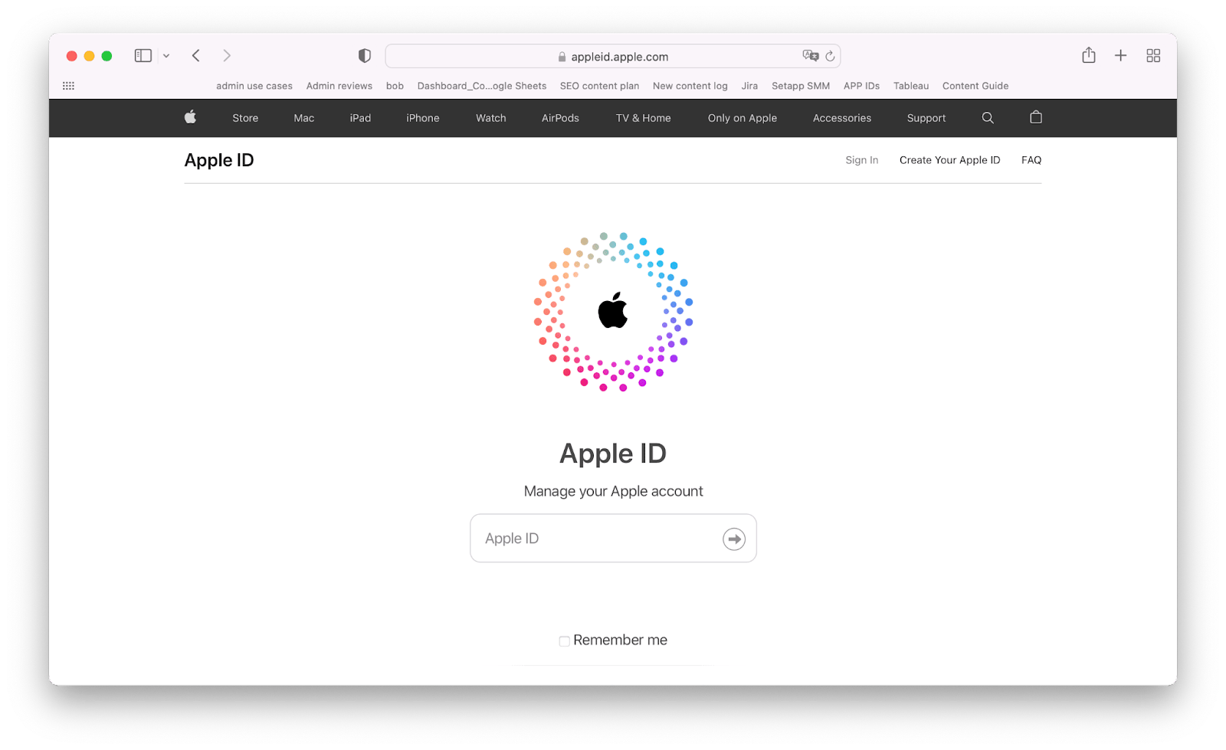Screen dimensions: 1226x750
Task: Open the Store menu item
Action: click(245, 118)
